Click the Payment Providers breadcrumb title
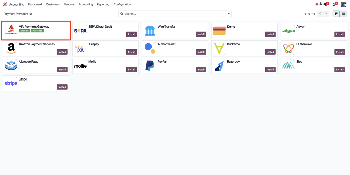 pyautogui.click(x=16, y=14)
